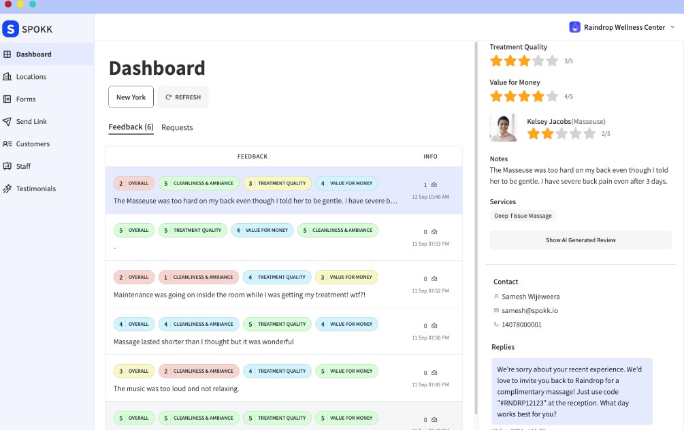Select the Forms icon in sidebar
The width and height of the screenshot is (684, 430).
click(7, 99)
